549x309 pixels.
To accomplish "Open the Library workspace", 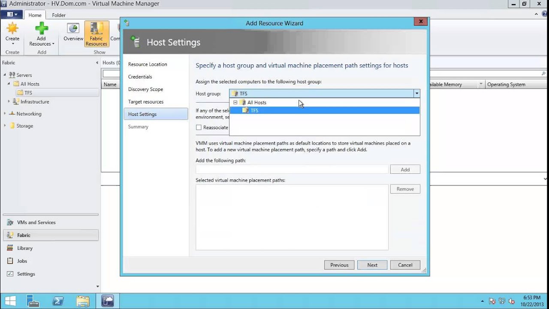I will [51, 248].
